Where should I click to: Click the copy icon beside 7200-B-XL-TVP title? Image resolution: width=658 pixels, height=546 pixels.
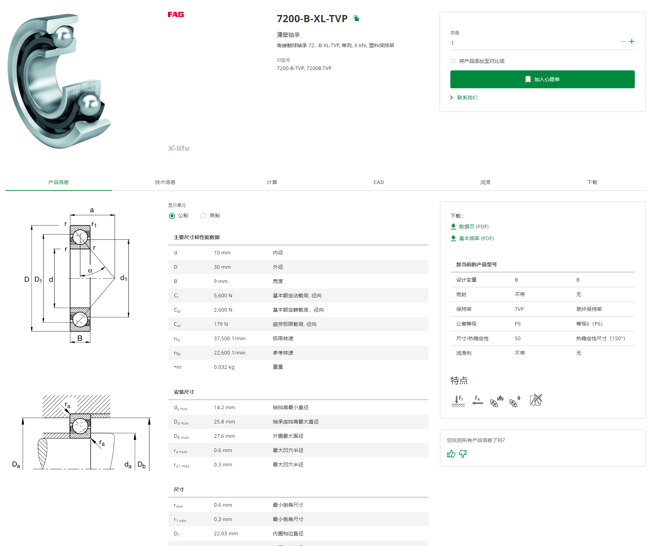tap(356, 18)
